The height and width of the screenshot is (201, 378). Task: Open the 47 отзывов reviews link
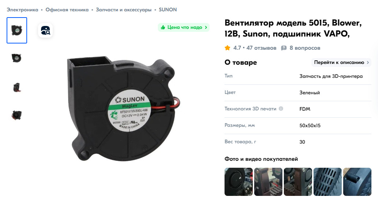(261, 48)
